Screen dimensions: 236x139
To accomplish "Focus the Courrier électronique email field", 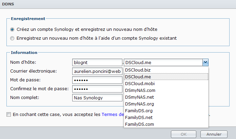I will point(97,71).
